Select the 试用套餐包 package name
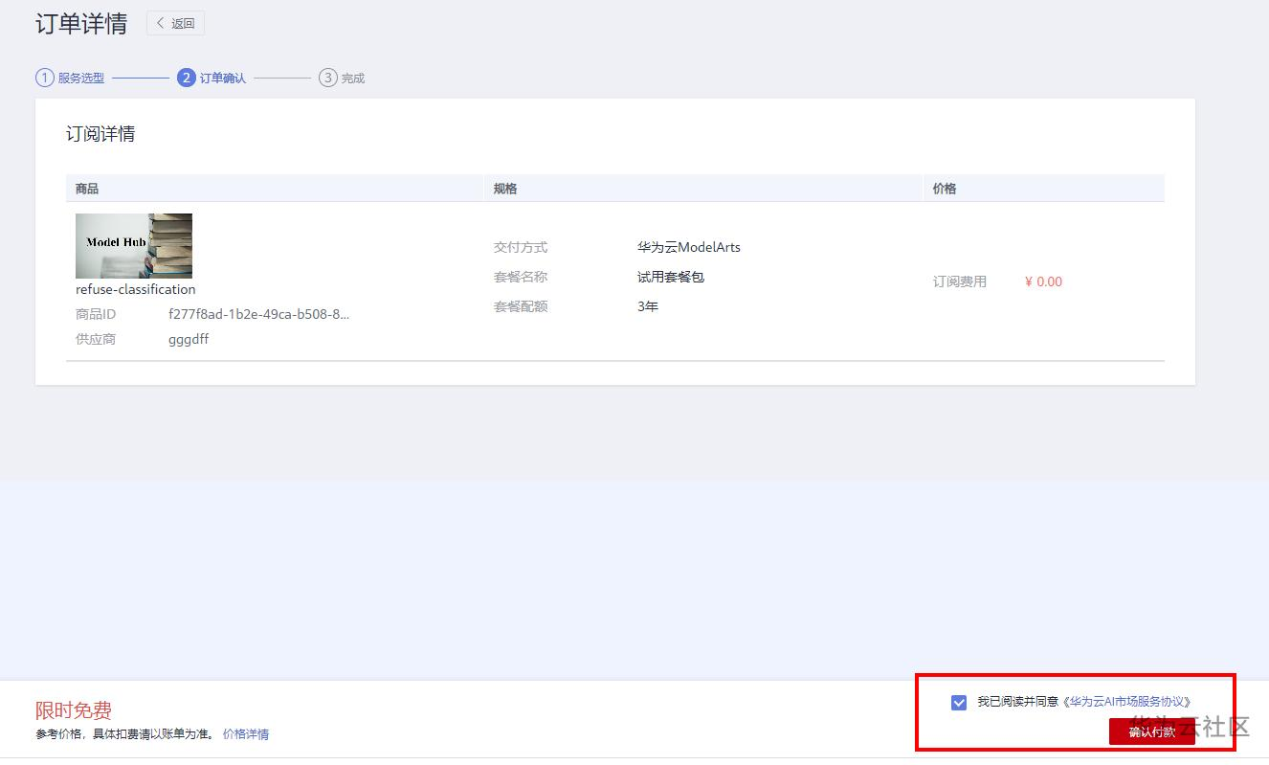Image resolution: width=1269 pixels, height=765 pixels. (671, 277)
